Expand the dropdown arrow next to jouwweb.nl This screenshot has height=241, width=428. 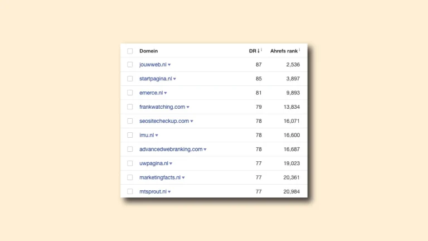(169, 65)
